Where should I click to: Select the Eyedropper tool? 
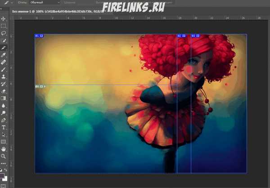point(3,55)
